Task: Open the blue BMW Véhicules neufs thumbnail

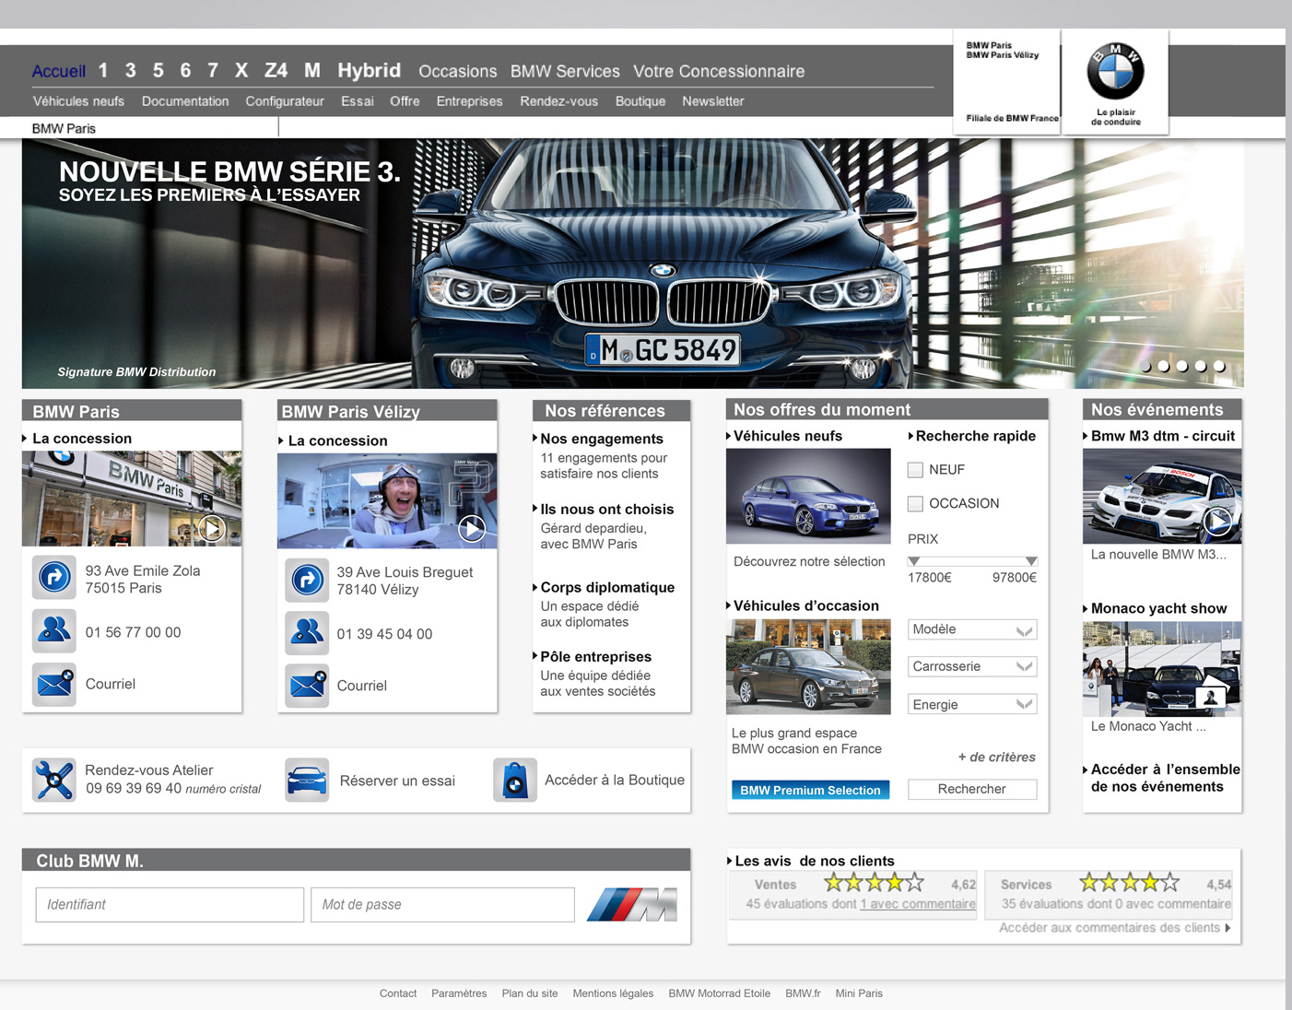Action: 808,496
